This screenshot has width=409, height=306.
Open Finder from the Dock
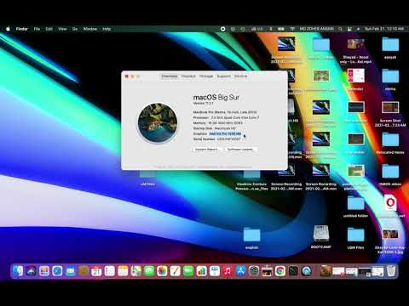[x=18, y=271]
